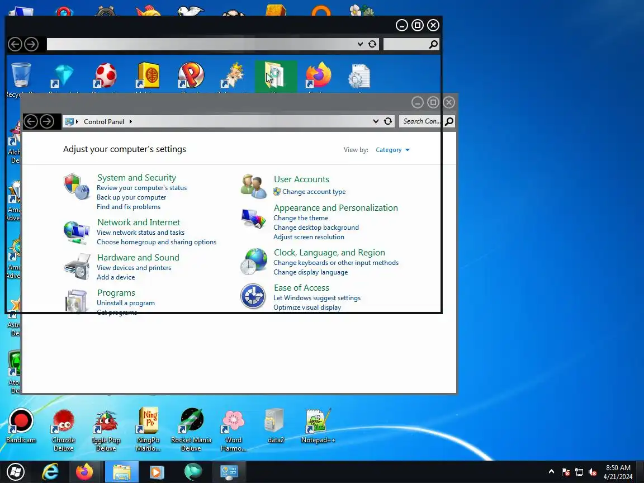Click Optimize visual display link
The width and height of the screenshot is (644, 483).
point(307,307)
